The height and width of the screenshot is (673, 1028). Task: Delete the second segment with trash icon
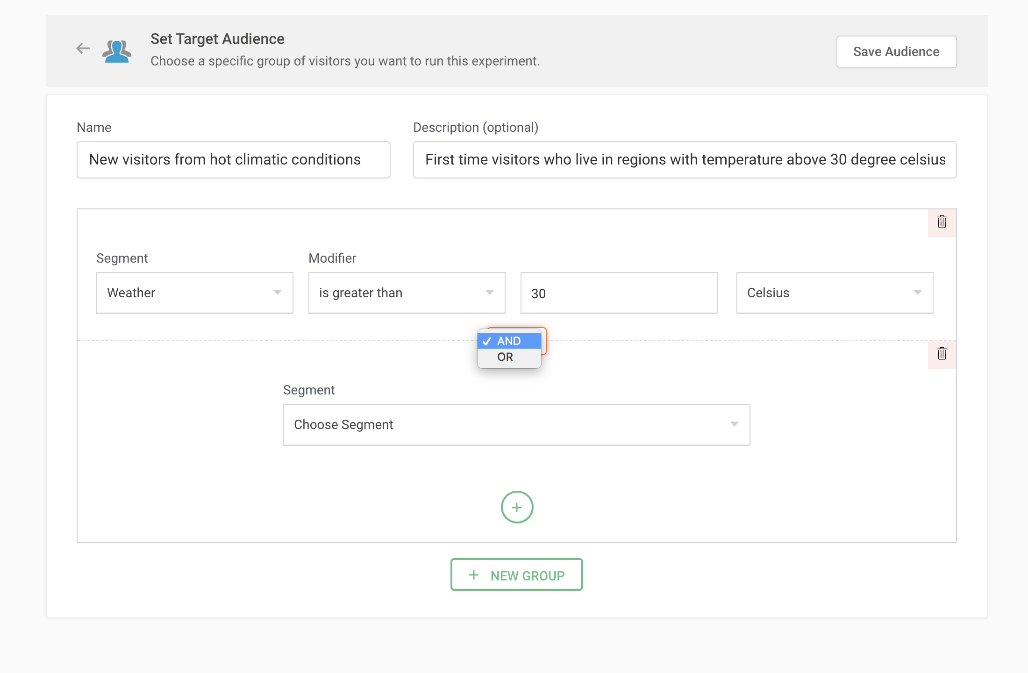point(942,354)
